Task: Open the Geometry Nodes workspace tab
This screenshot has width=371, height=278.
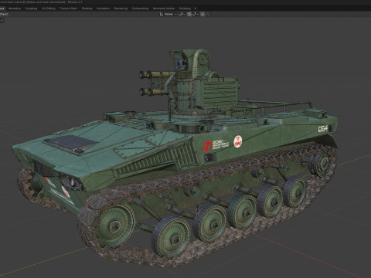Action: point(164,8)
